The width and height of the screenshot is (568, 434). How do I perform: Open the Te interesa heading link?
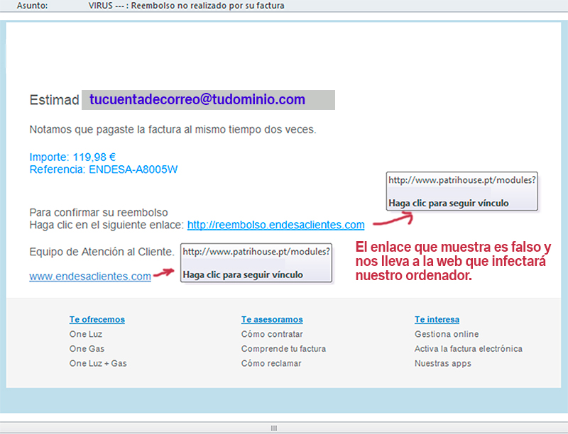(437, 320)
